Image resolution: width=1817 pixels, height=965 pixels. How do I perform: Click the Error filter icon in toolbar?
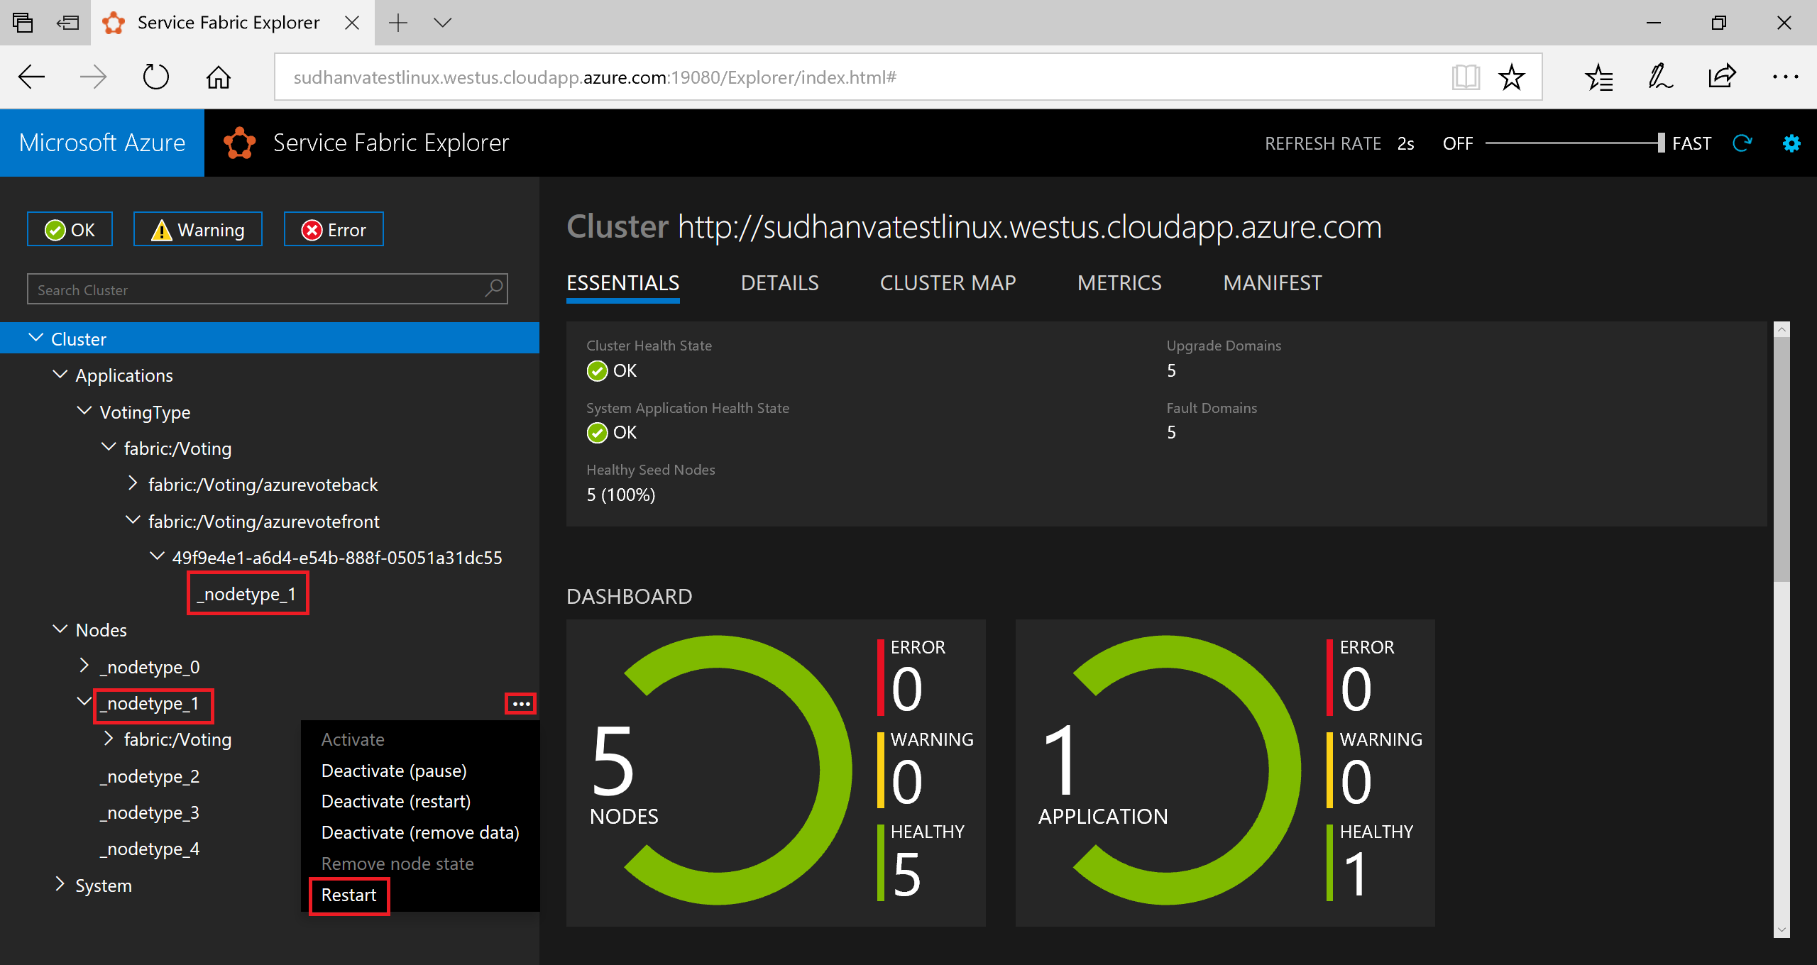(x=333, y=229)
